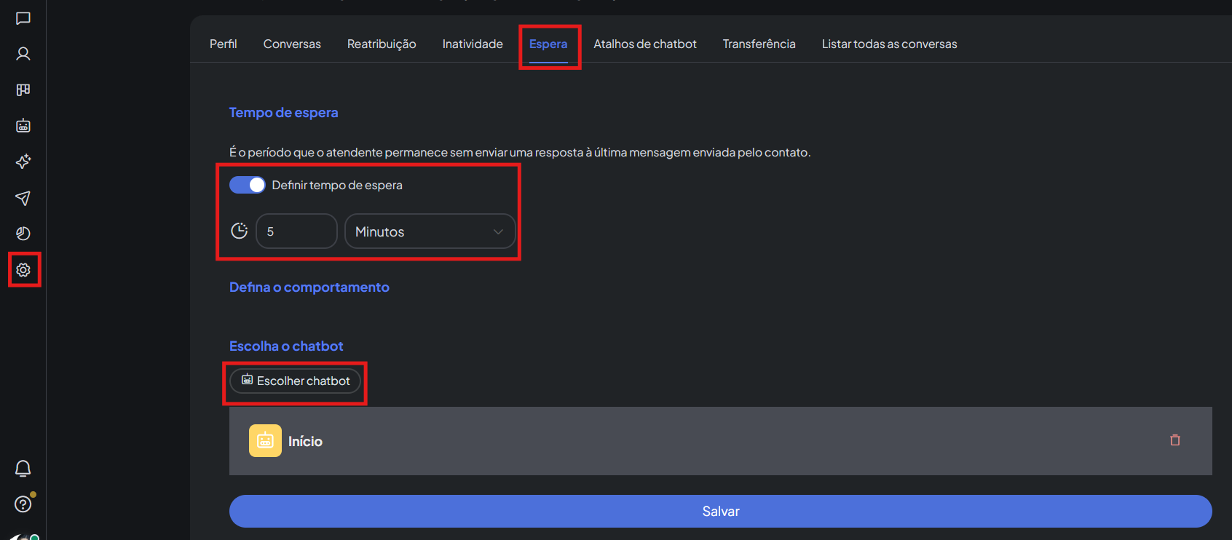This screenshot has height=540, width=1232.
Task: Open the chat conversations sidebar icon
Action: click(x=23, y=18)
